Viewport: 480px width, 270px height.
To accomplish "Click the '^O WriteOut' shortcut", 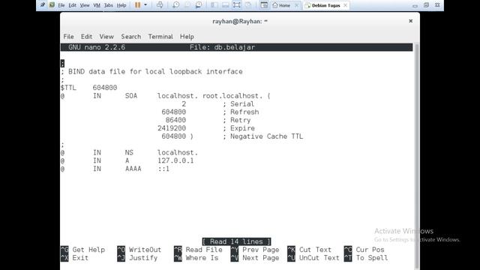I will tap(139, 250).
